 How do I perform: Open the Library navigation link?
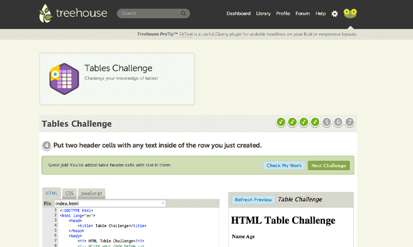coord(263,13)
